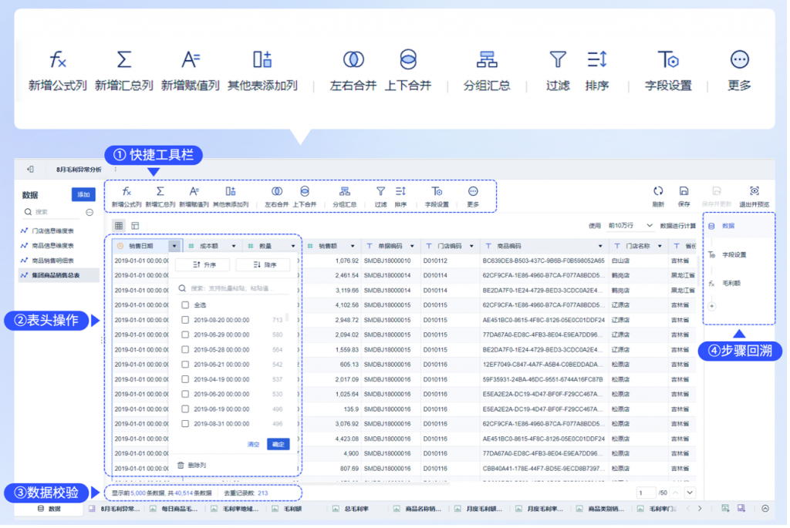Open the 门店名称 column header dropdown
Viewport: 790px width, 528px height.
point(660,247)
